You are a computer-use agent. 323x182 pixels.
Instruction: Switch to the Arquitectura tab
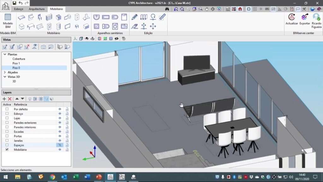tap(36, 9)
